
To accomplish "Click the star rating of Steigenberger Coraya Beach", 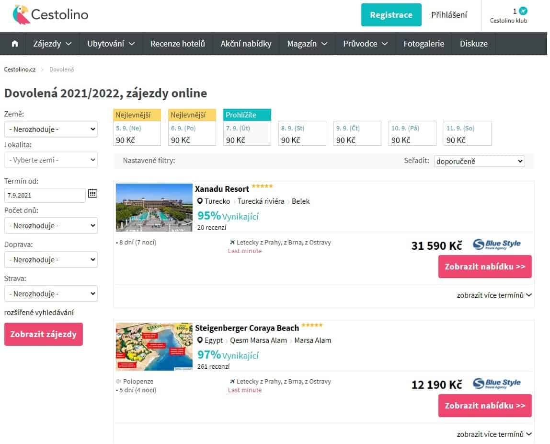I will [x=312, y=326].
